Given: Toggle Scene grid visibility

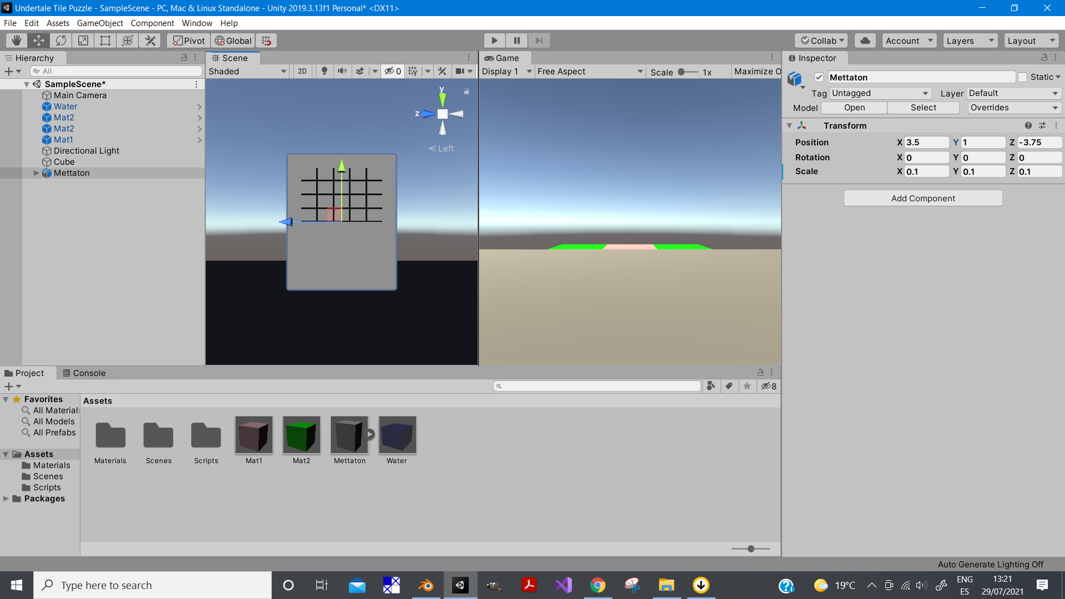Looking at the screenshot, I should point(413,71).
